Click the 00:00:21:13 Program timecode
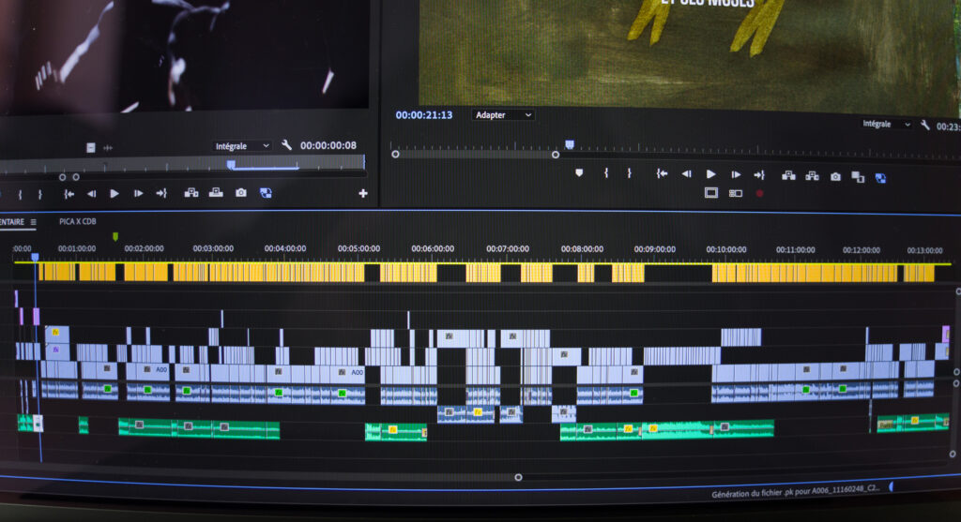Viewport: 961px width, 522px height. pyautogui.click(x=423, y=115)
